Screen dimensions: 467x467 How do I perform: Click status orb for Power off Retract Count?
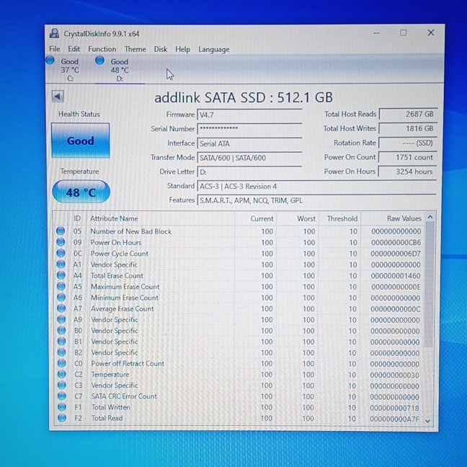pyautogui.click(x=62, y=363)
